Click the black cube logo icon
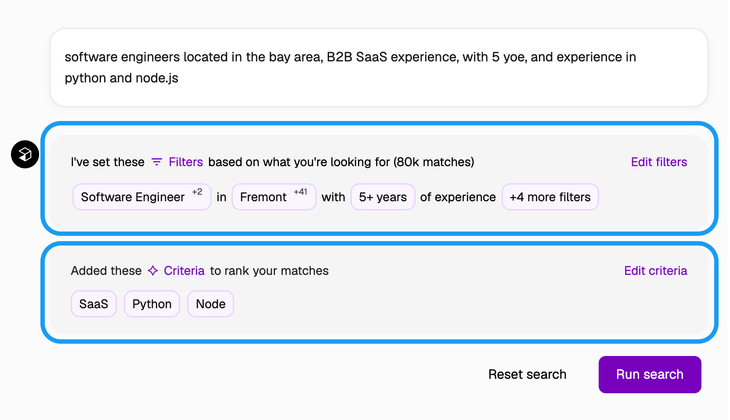The width and height of the screenshot is (730, 420). (x=25, y=154)
